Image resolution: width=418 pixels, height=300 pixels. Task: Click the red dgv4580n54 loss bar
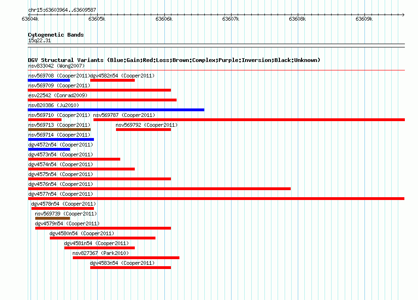pyautogui.click(x=103, y=238)
